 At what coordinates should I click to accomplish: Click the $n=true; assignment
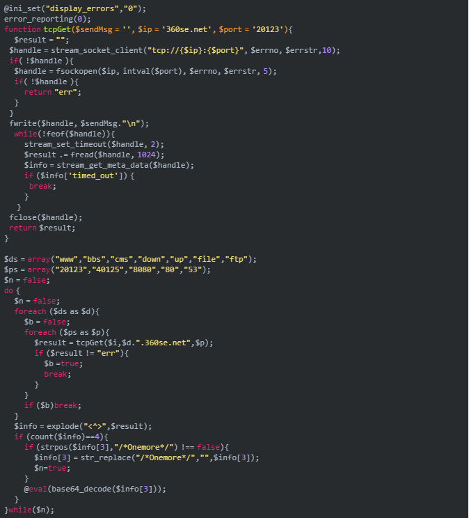[x=52, y=468]
